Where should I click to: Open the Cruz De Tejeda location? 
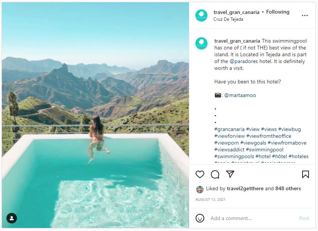pyautogui.click(x=229, y=19)
